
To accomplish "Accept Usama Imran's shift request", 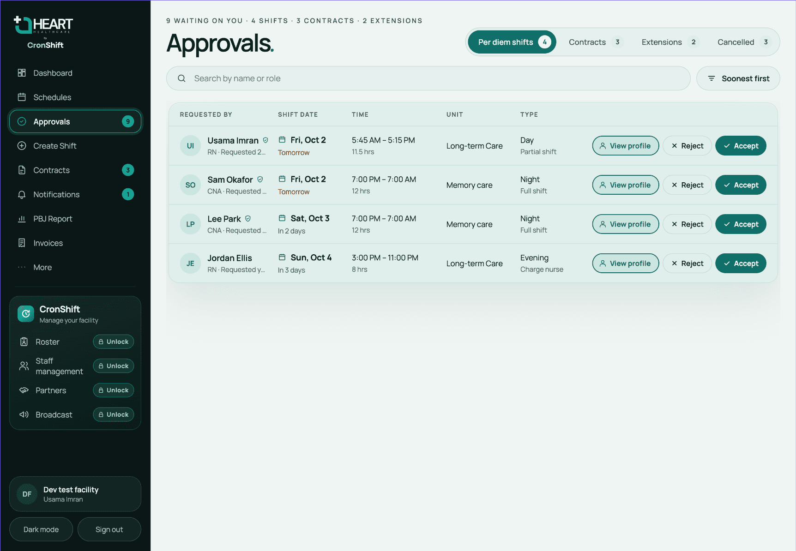I will coord(741,146).
